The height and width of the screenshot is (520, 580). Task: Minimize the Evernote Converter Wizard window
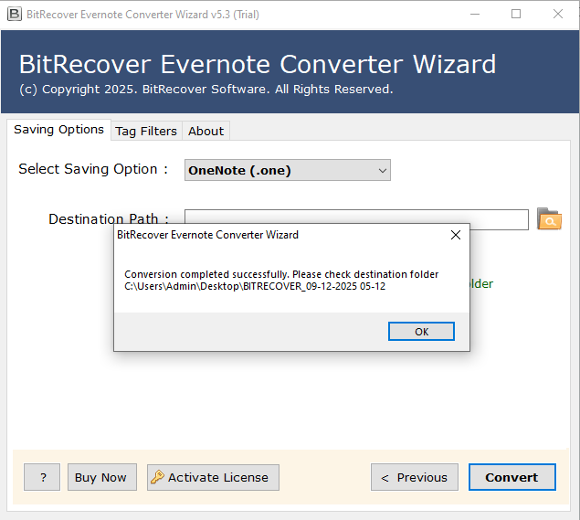[475, 15]
